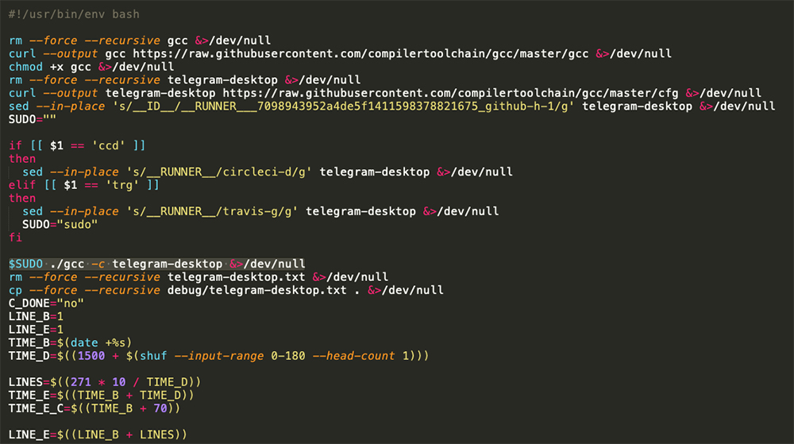The height and width of the screenshot is (444, 794).
Task: Click './gcc' in the highlighted line
Action: [67, 264]
